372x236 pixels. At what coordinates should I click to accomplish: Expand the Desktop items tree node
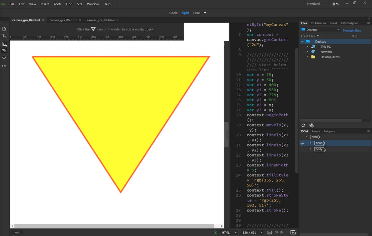pyautogui.click(x=307, y=57)
